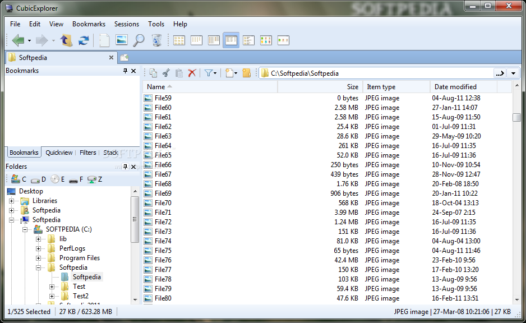Click the file list vertical scrollbar thumb
The height and width of the screenshot is (323, 526).
517,117
